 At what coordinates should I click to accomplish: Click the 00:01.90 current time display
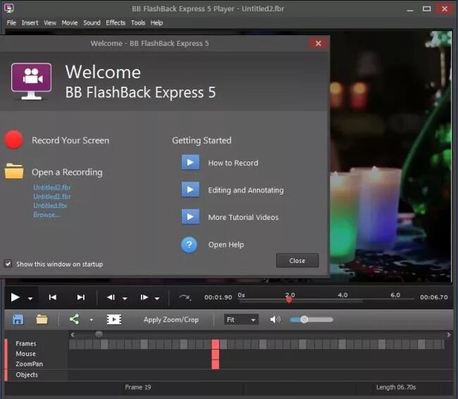pyautogui.click(x=218, y=297)
